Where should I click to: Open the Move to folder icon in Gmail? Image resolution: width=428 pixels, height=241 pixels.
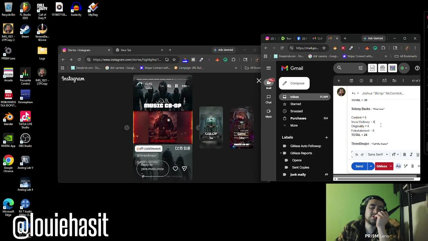[x=394, y=81]
